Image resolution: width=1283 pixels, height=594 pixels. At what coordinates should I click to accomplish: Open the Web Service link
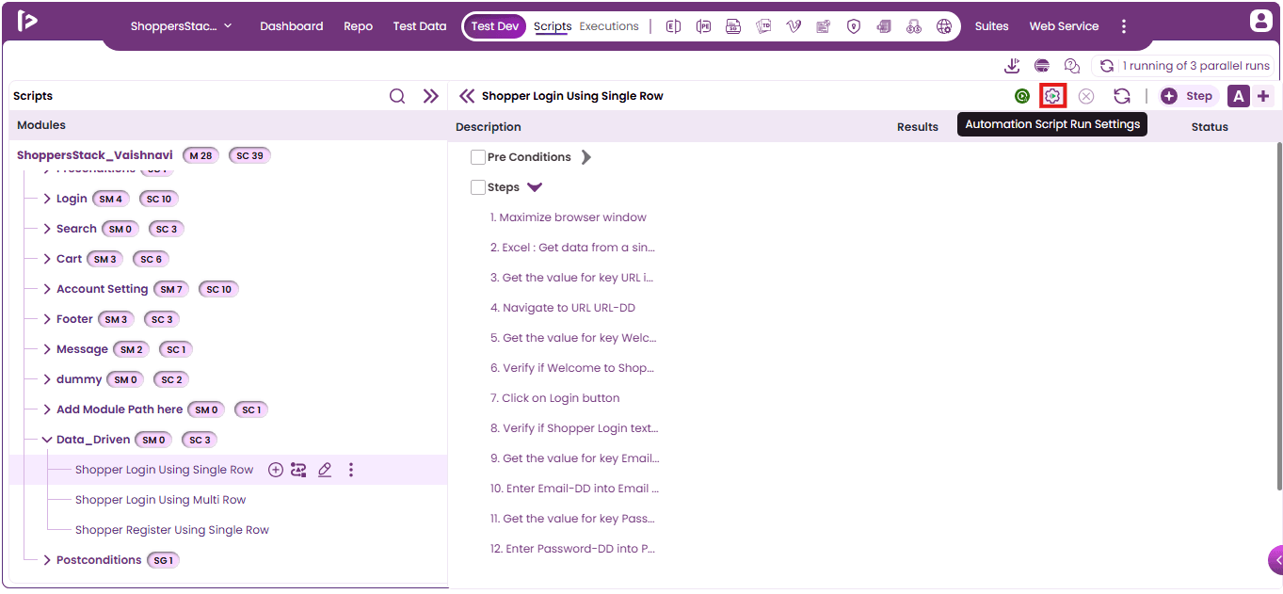point(1065,26)
